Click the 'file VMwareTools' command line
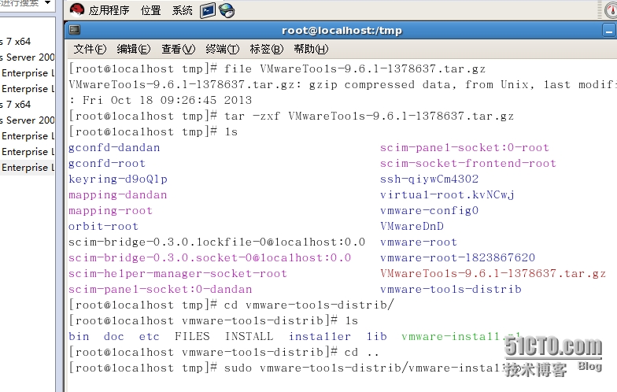The height and width of the screenshot is (392, 617). [277, 69]
